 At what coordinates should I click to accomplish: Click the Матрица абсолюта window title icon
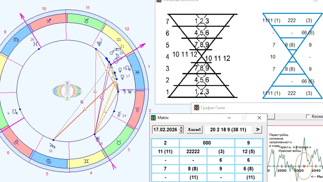click(x=159, y=1)
